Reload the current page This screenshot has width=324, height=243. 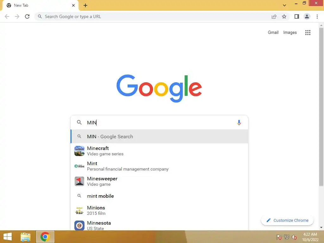click(x=27, y=16)
